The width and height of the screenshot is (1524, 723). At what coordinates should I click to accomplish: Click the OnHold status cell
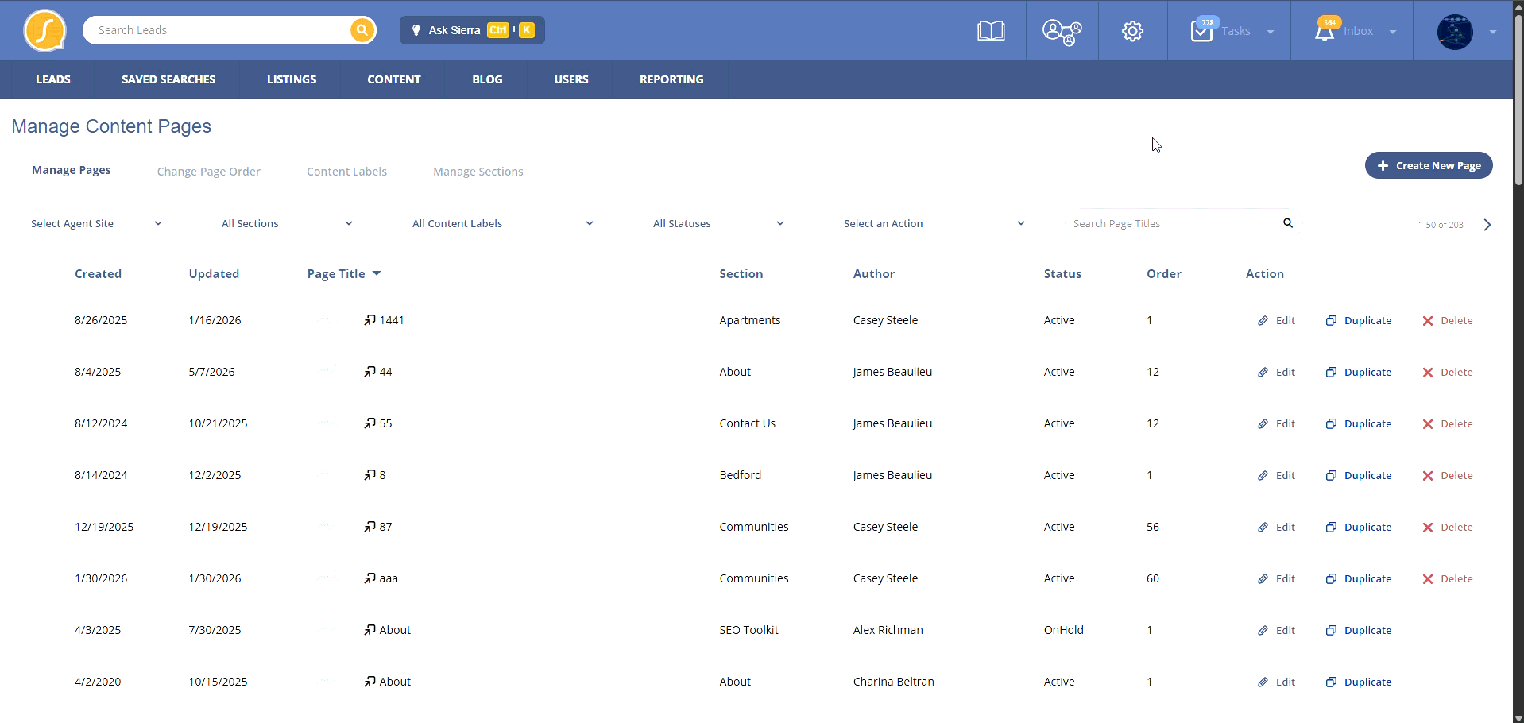1064,630
